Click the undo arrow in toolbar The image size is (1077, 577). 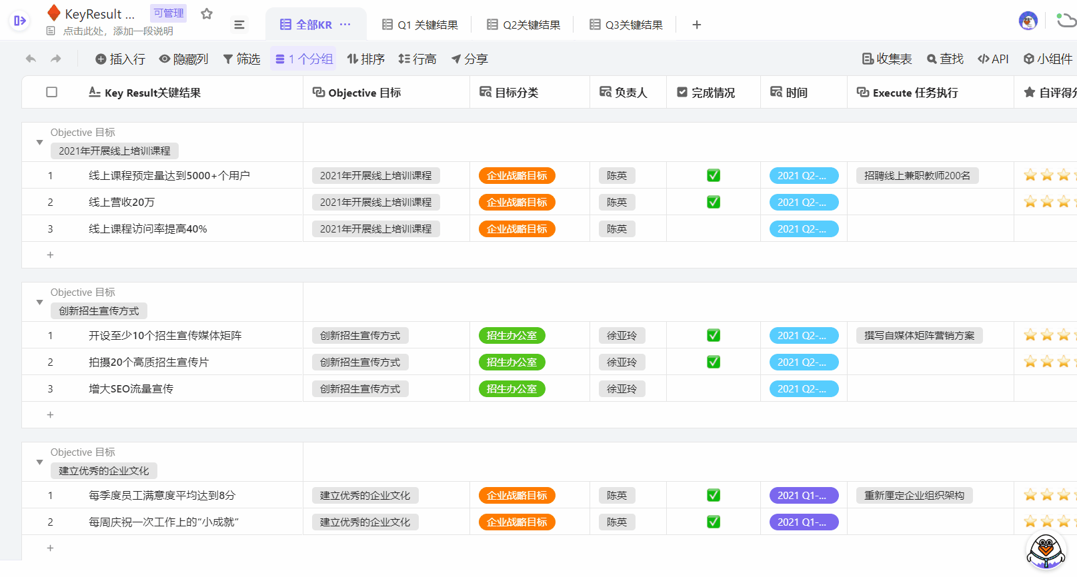coord(31,59)
